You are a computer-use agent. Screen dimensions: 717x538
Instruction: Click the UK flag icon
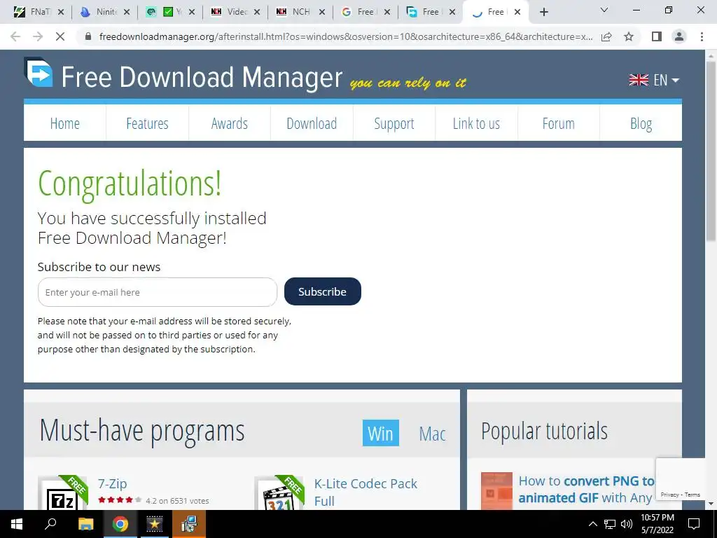(639, 80)
